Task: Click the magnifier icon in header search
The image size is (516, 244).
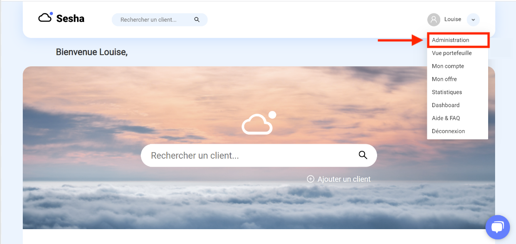Action: 197,20
